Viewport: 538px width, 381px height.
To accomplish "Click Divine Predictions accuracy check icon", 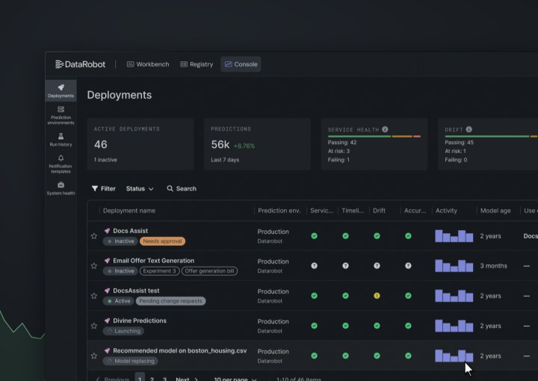I will [x=408, y=326].
